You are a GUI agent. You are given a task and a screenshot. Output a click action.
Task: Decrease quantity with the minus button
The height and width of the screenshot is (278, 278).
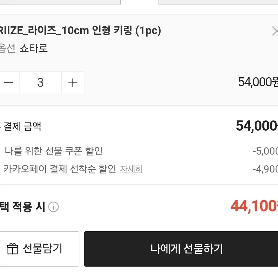(x=9, y=83)
